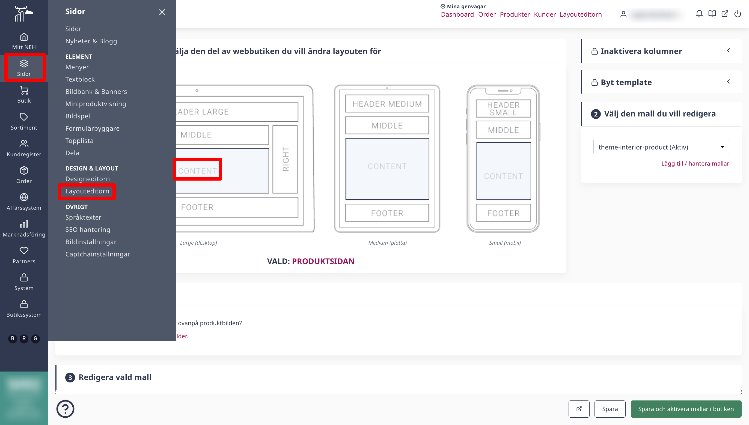Select the G color mode circle
Screen dimensions: 749x425
[35, 338]
